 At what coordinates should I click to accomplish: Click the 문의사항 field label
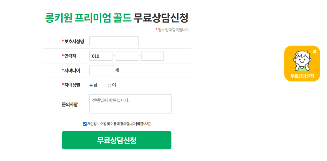70,104
